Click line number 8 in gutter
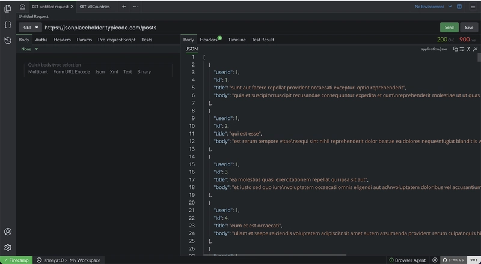481x264 pixels. point(193,110)
